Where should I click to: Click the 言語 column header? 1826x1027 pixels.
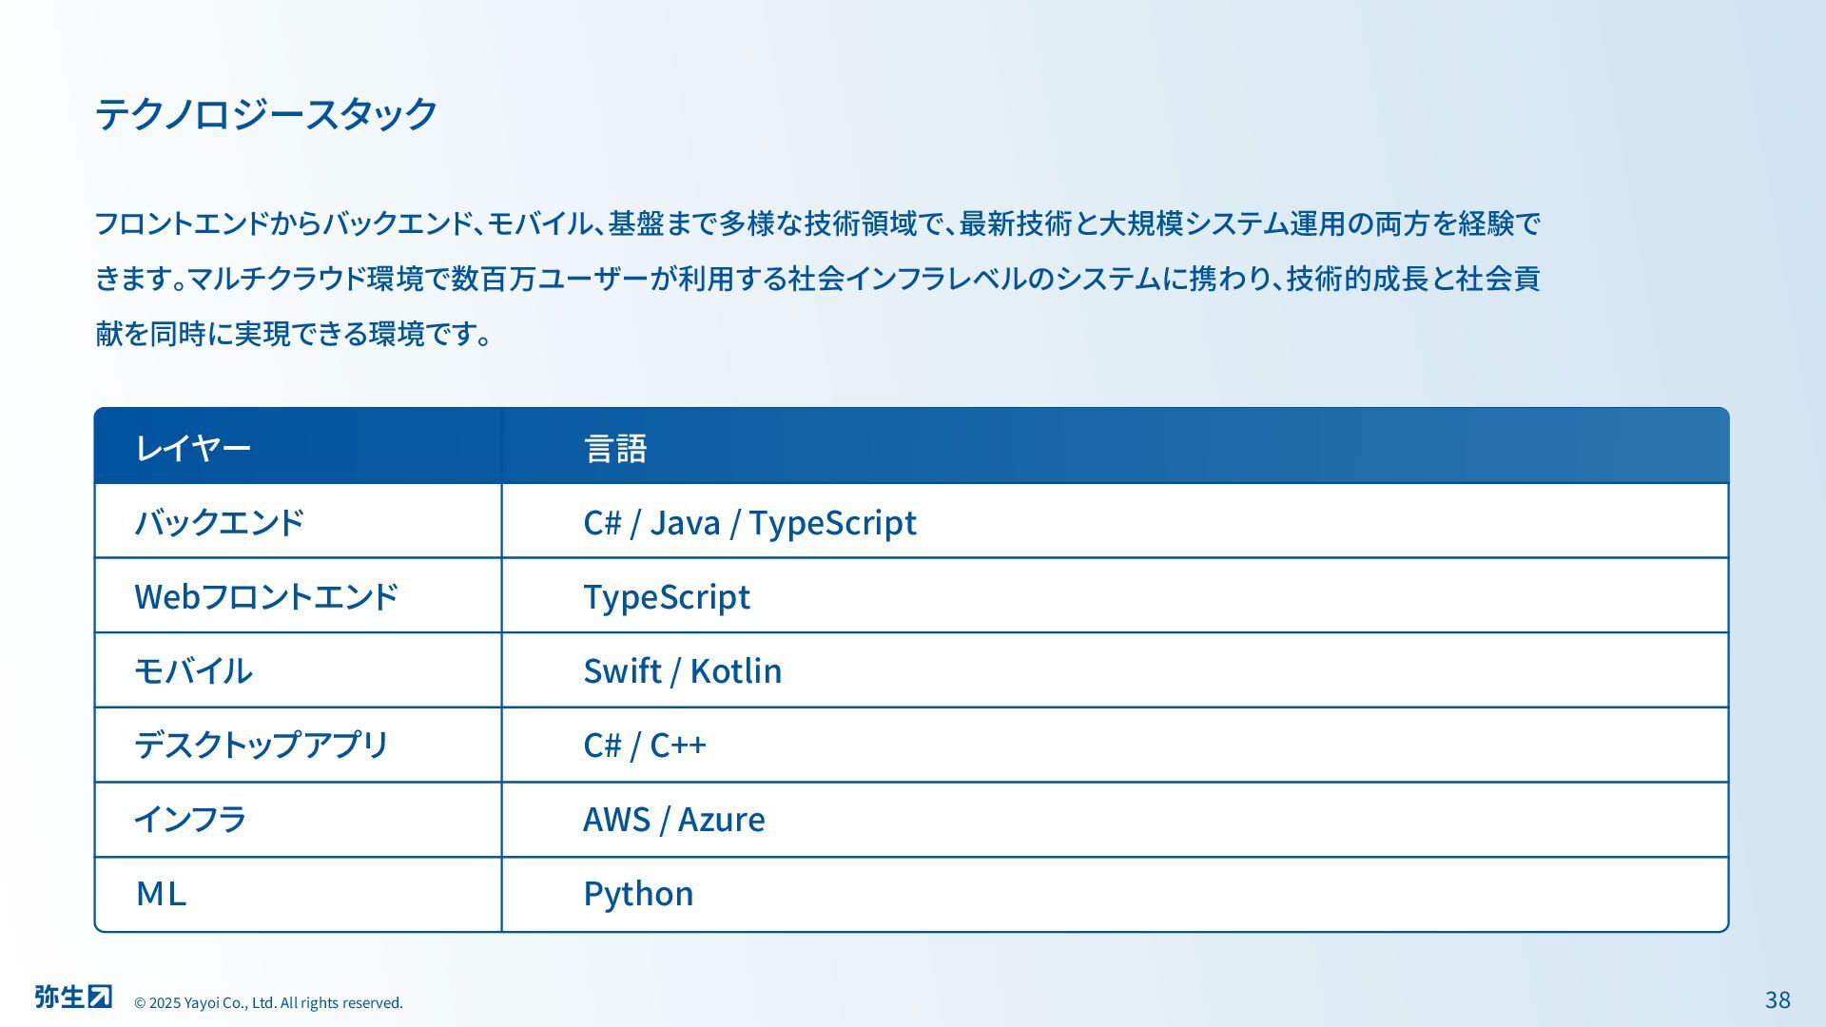point(615,448)
